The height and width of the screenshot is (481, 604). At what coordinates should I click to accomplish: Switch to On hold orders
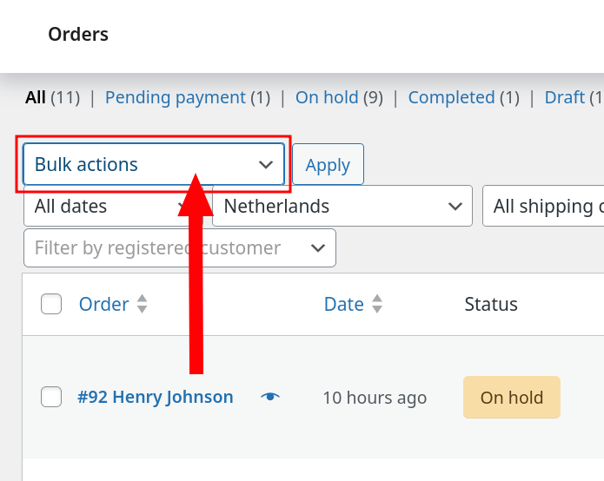point(327,97)
